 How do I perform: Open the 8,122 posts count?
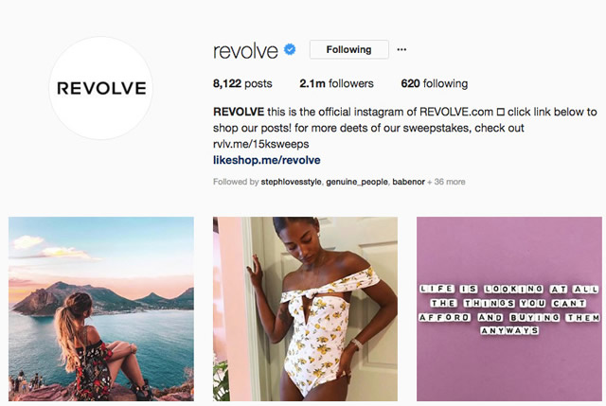point(242,83)
